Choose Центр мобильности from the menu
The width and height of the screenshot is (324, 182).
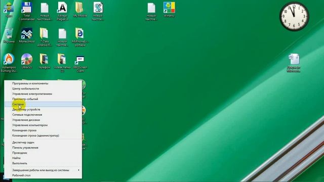point(43,88)
